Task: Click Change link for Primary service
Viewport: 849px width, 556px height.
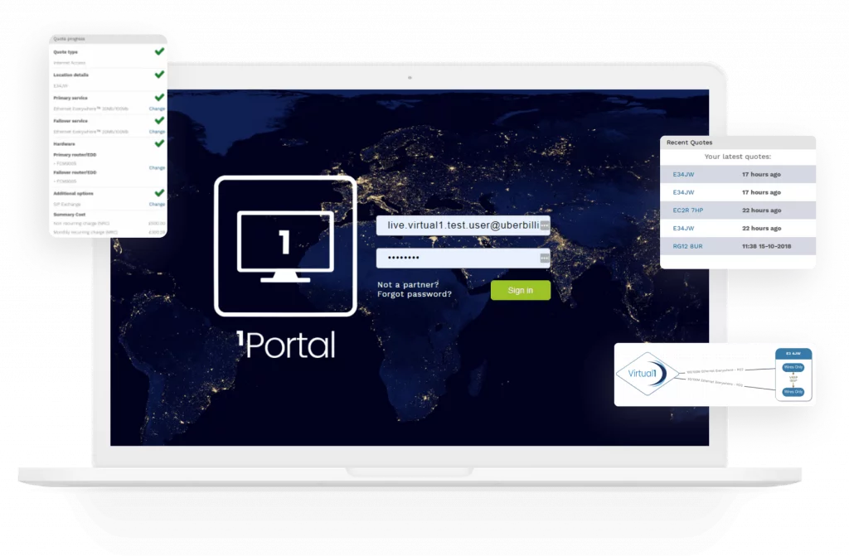Action: 157,109
